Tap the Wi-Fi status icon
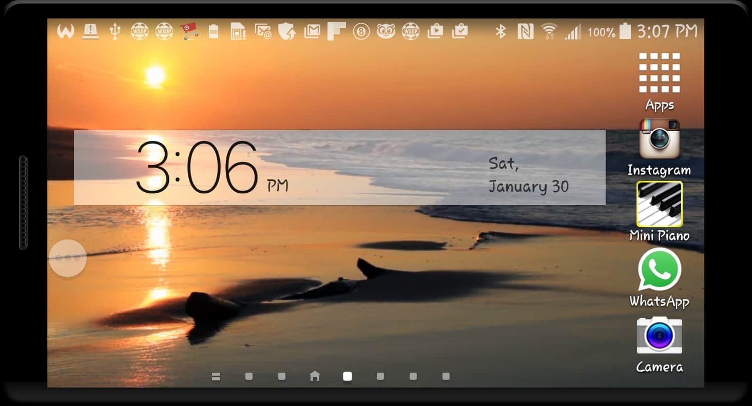 (549, 32)
